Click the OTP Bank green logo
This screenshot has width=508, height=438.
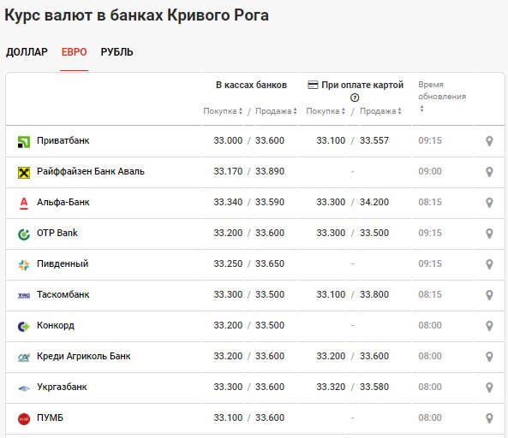coord(24,234)
